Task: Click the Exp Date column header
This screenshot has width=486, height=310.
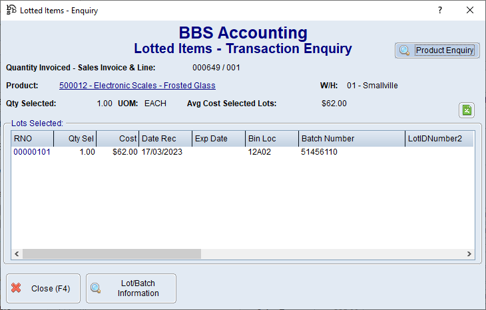Action: point(218,139)
